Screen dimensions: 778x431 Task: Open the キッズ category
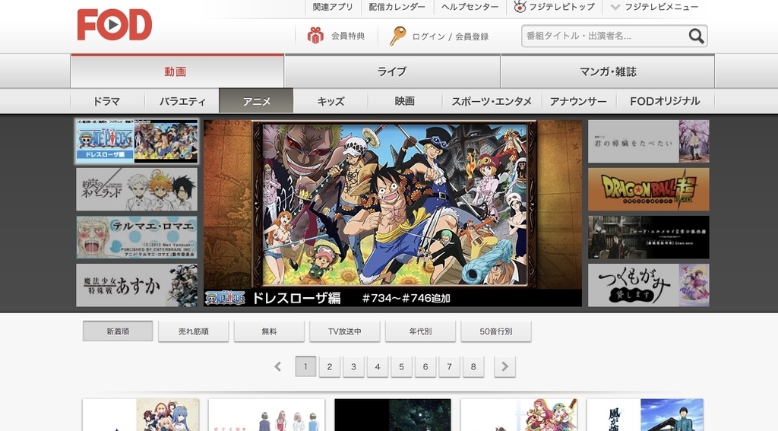[330, 101]
